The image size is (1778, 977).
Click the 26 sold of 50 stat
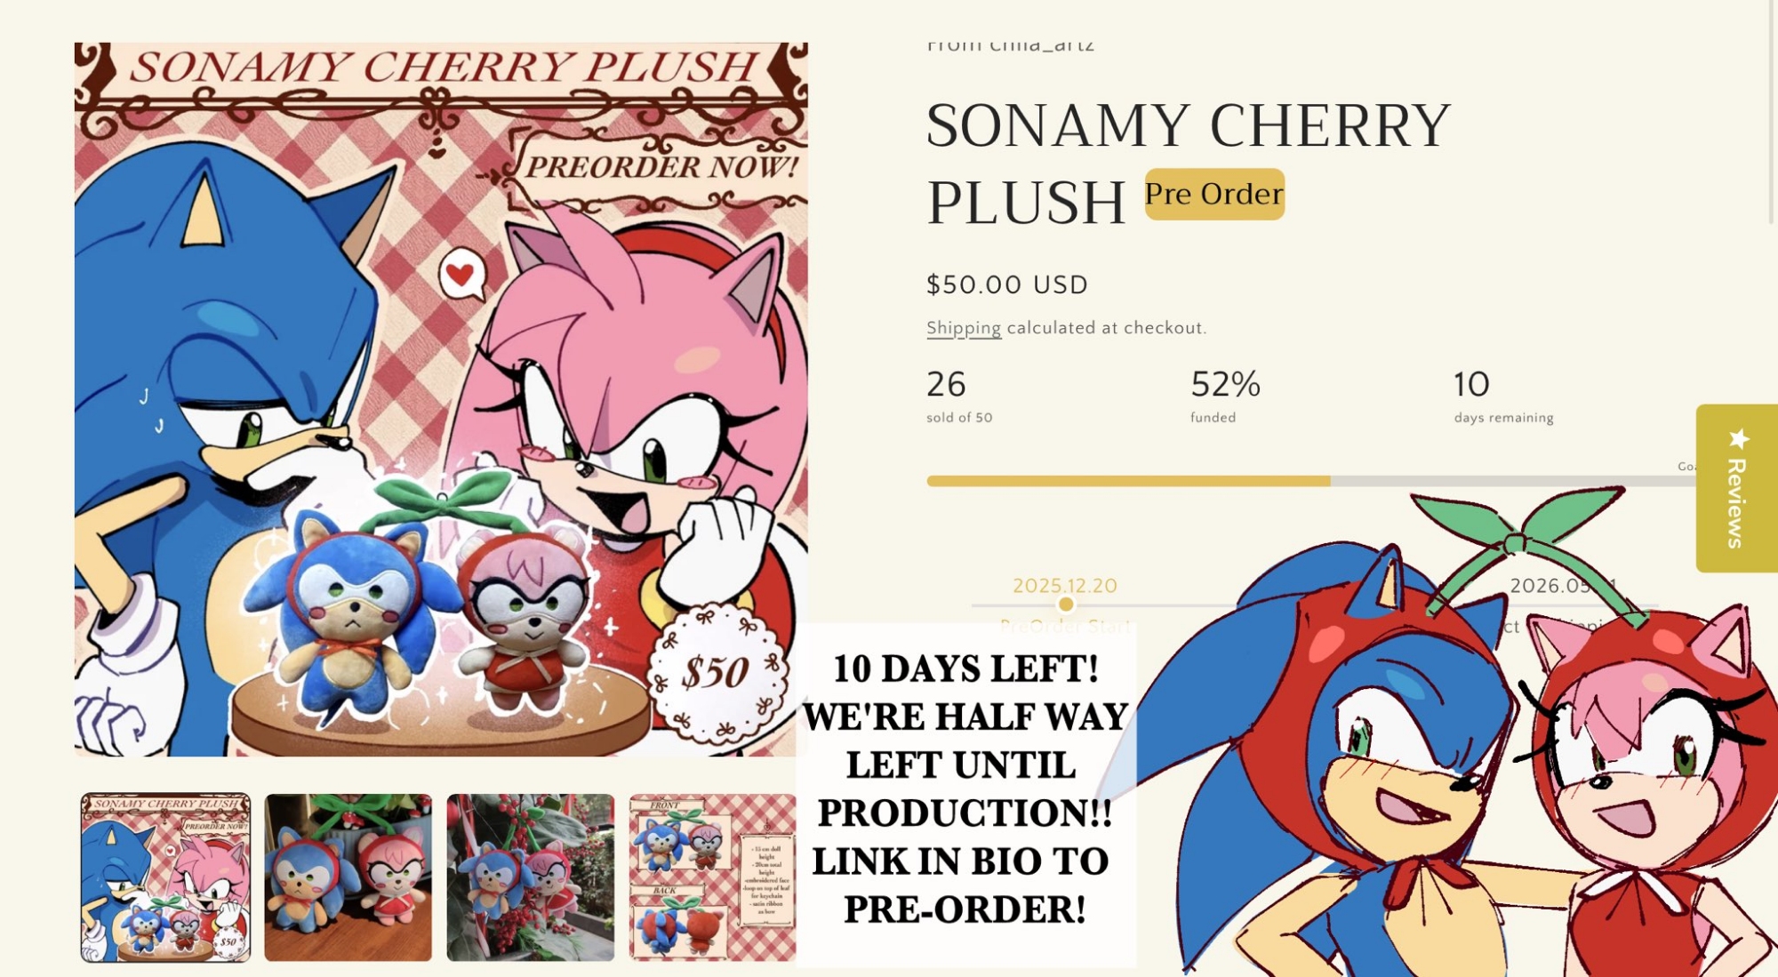[958, 396]
